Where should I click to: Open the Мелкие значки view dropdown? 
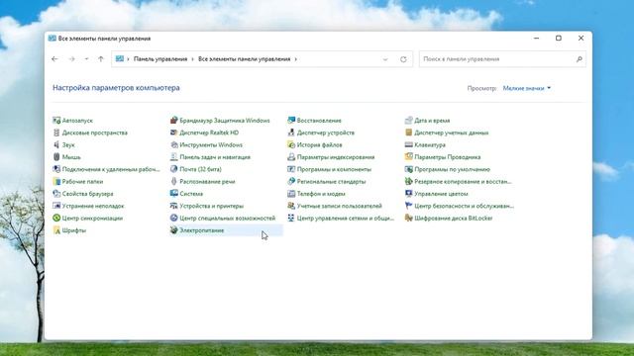pos(527,88)
